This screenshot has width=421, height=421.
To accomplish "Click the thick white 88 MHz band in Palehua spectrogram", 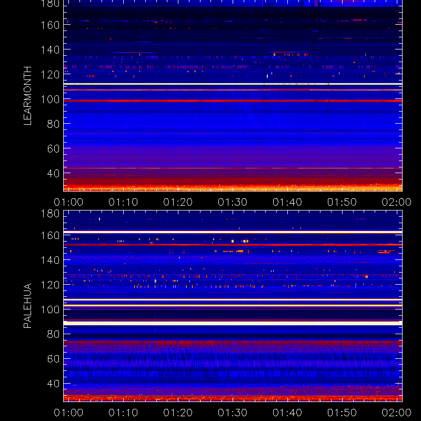I will coord(233,323).
